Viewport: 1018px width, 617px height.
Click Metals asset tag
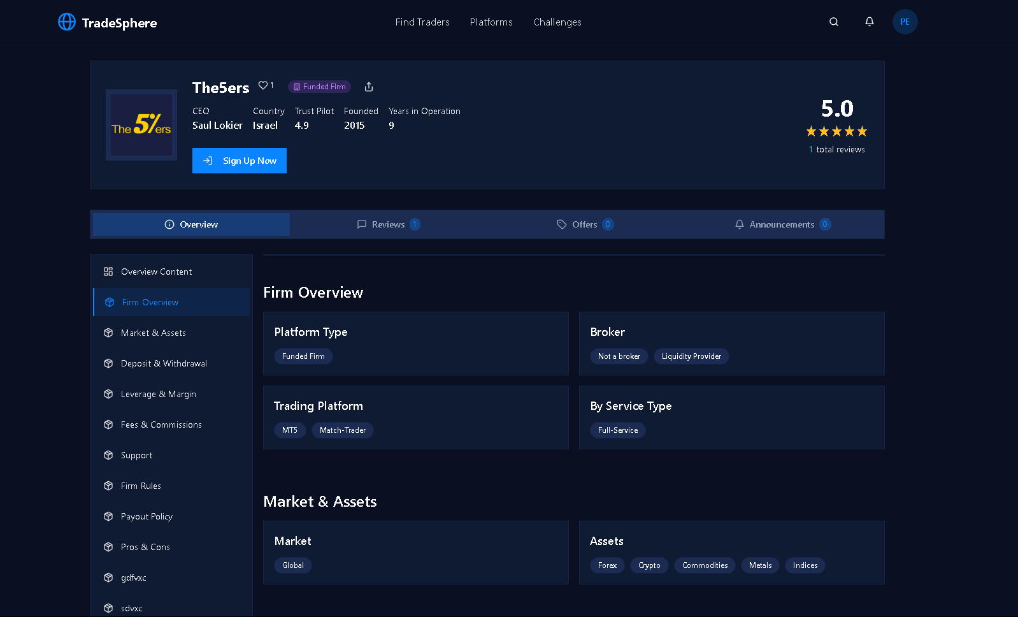[x=760, y=565]
